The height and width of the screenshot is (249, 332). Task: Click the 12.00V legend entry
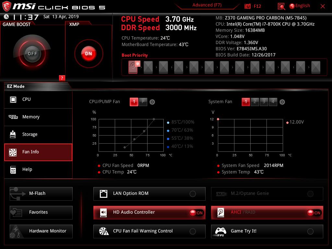(x=295, y=122)
